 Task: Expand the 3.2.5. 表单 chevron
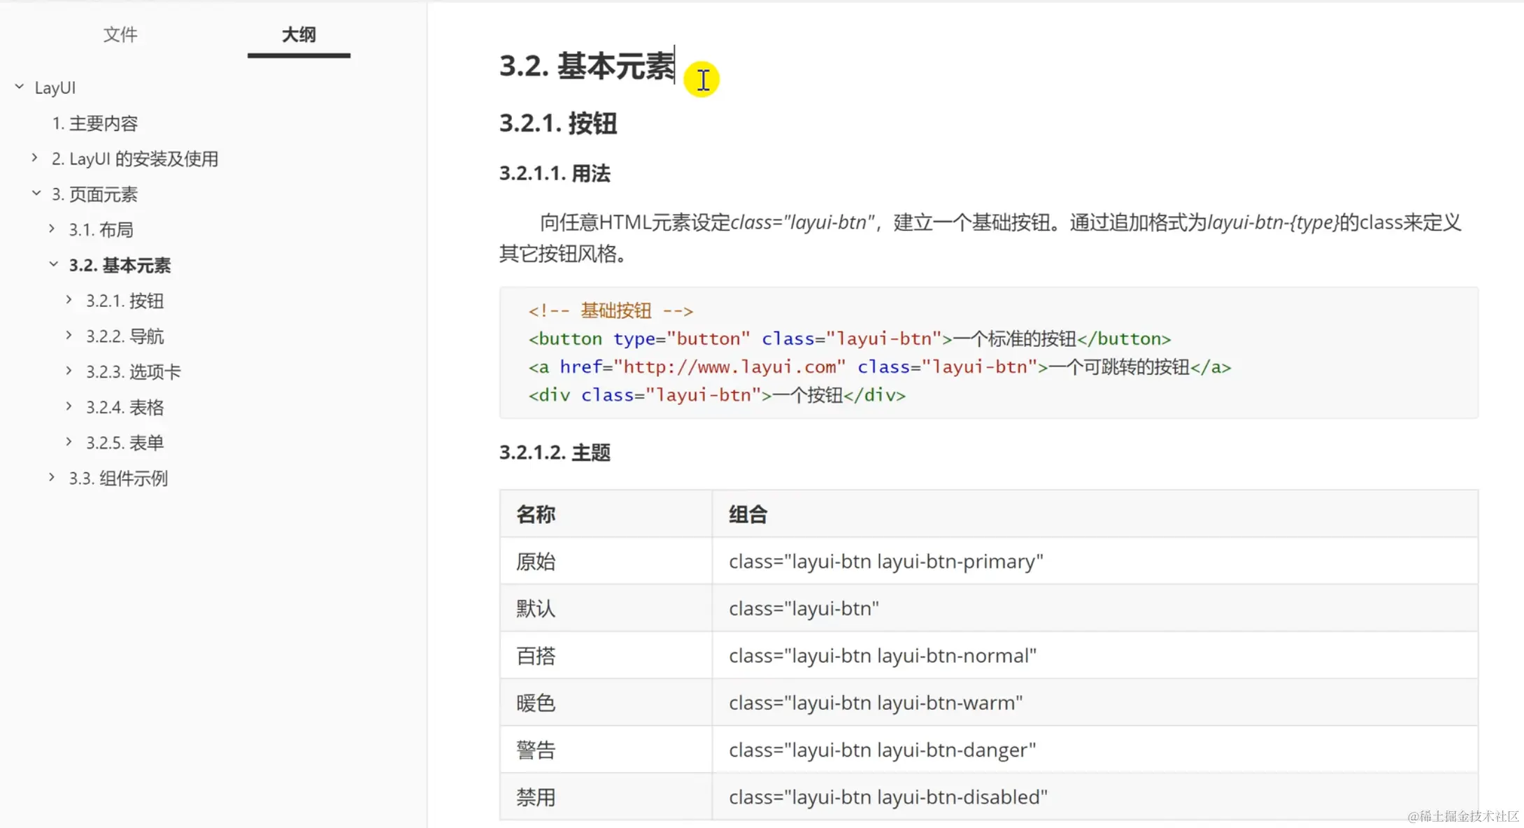(x=69, y=442)
